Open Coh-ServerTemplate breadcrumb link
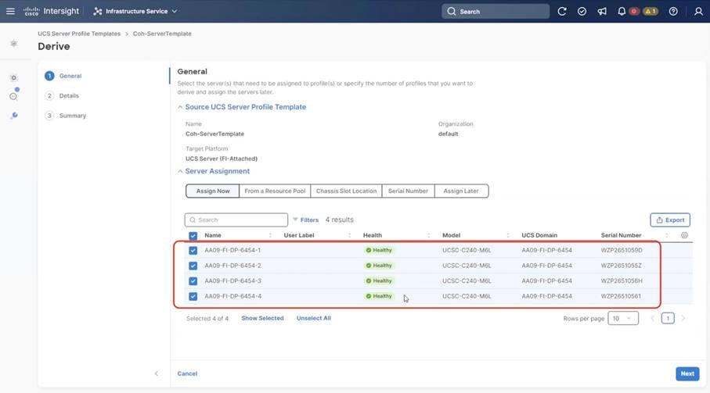This screenshot has width=710, height=393. pyautogui.click(x=162, y=34)
